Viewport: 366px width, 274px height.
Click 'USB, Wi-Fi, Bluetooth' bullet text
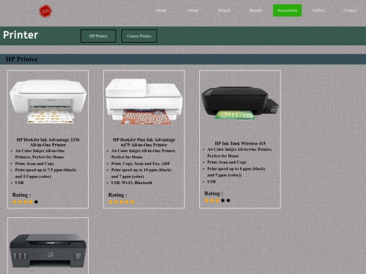pos(131,183)
